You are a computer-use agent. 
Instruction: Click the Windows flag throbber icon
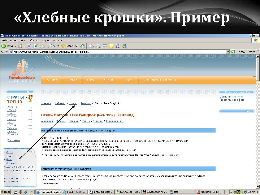(x=256, y=40)
